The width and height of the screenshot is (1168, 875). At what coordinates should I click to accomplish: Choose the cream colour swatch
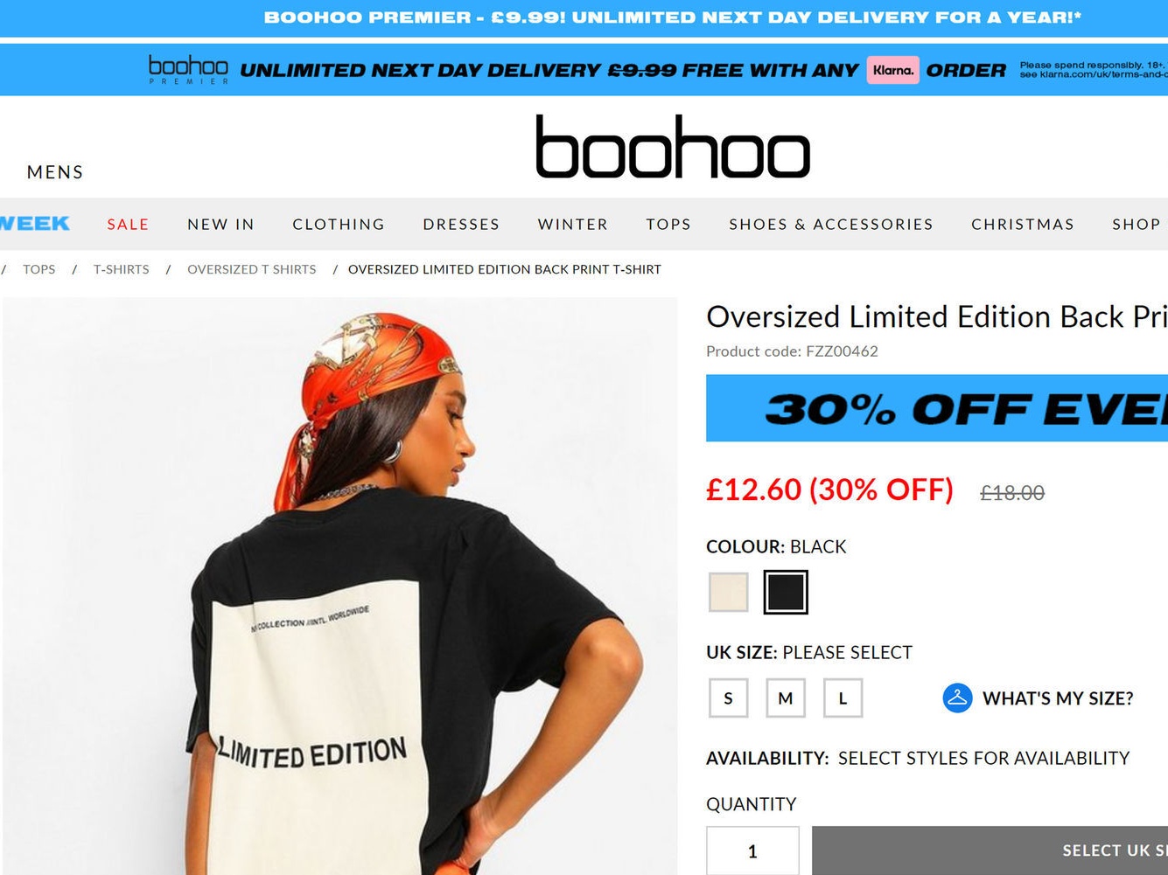tap(728, 592)
